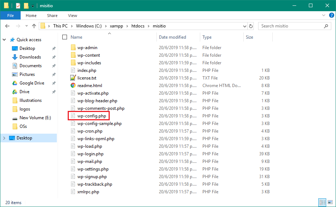Open the address bar history dropdown
The width and height of the screenshot is (336, 207).
(x=244, y=26)
